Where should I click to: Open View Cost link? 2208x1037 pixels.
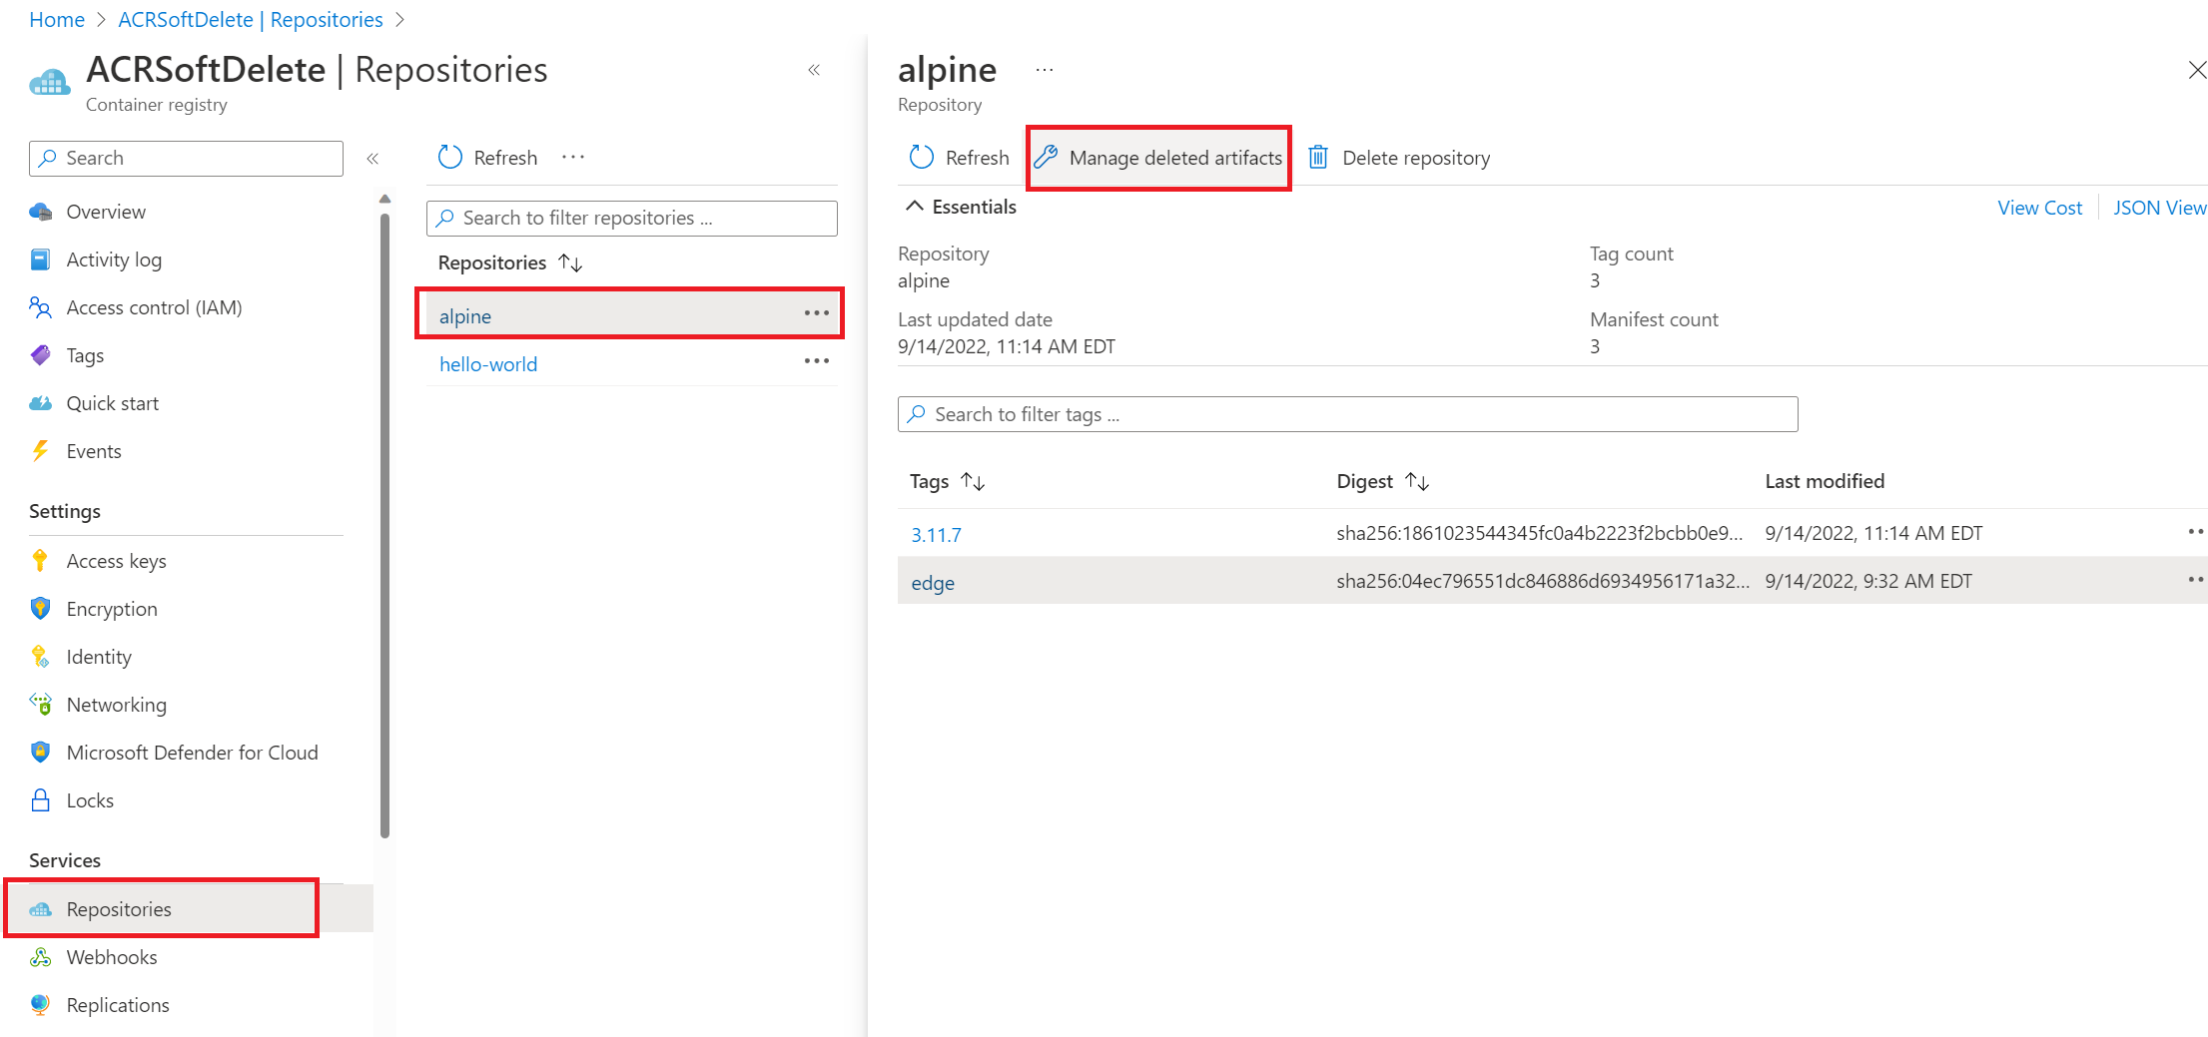click(2039, 208)
